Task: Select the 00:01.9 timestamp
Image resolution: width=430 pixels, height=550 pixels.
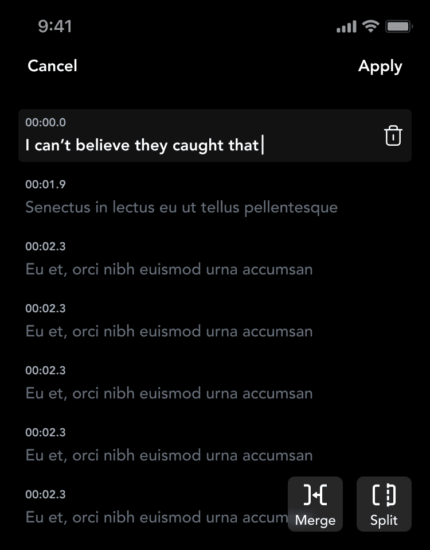Action: point(46,184)
